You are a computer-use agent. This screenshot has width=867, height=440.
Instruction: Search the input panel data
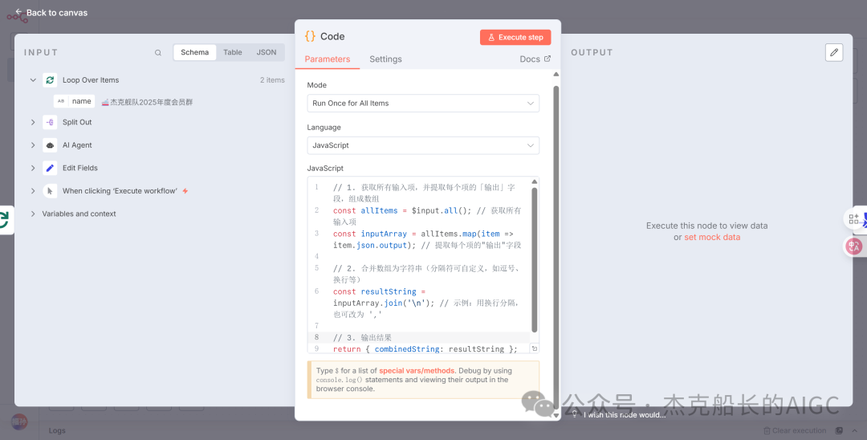(158, 52)
